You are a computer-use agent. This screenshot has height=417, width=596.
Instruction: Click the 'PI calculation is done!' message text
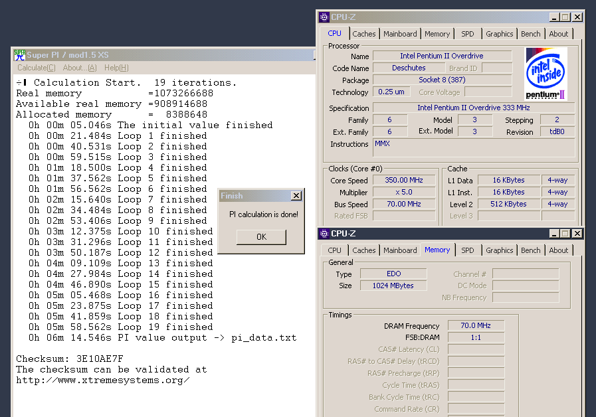[x=263, y=214]
